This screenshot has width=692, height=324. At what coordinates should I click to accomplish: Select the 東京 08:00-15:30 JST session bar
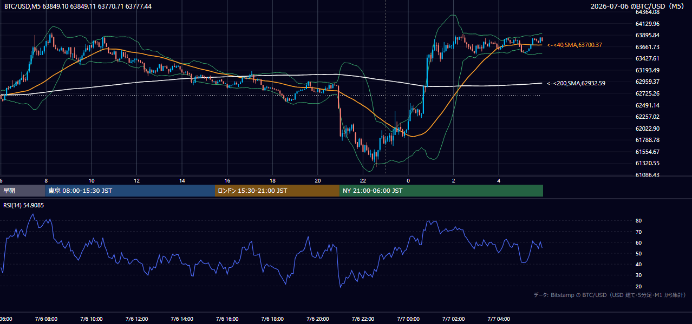pos(130,191)
